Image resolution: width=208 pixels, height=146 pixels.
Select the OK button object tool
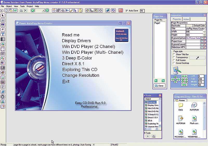pyautogui.click(x=3, y=20)
